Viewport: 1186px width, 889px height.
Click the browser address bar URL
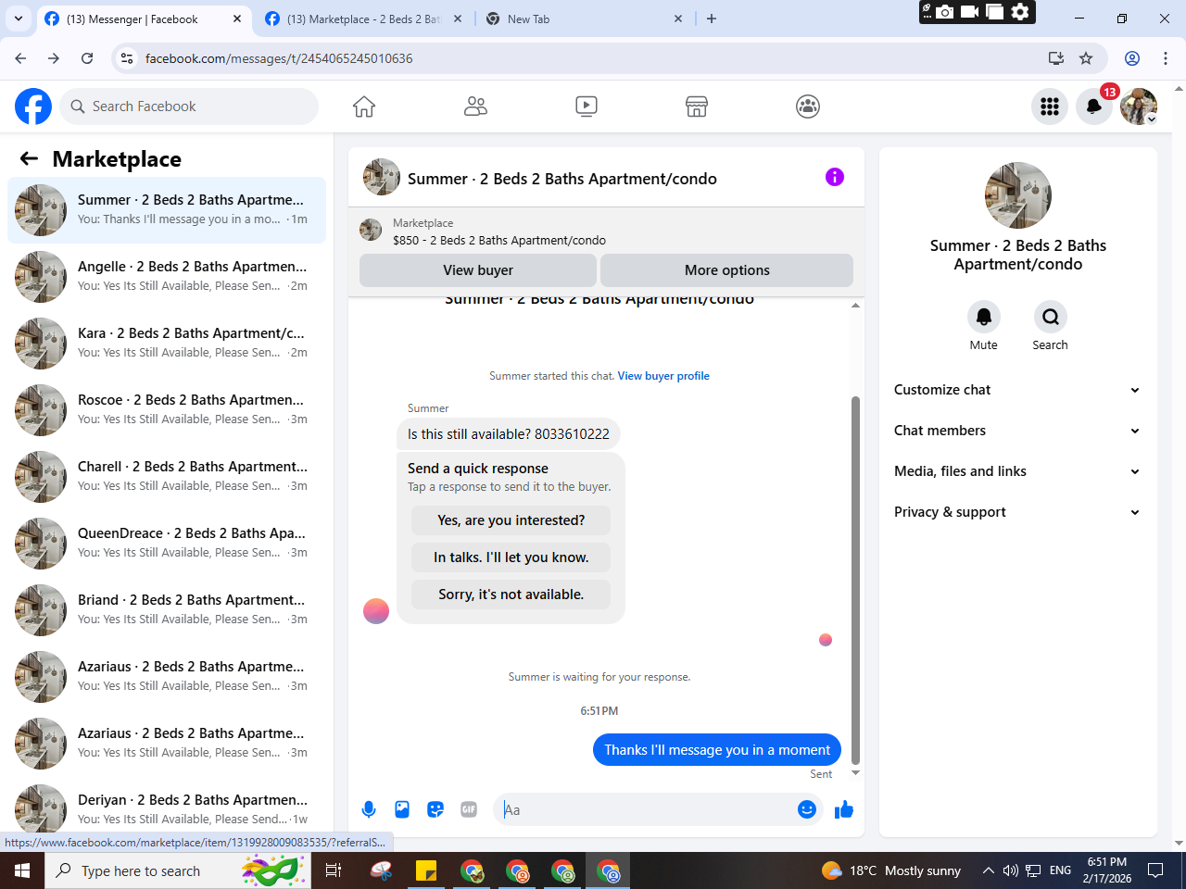point(279,58)
